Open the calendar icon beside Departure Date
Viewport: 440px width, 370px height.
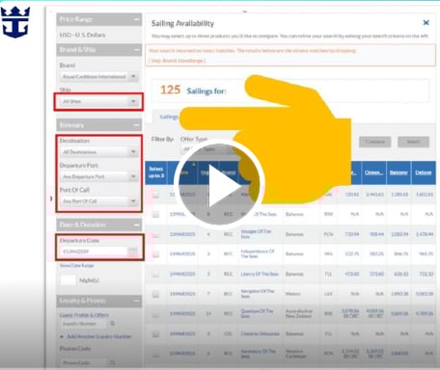[133, 251]
